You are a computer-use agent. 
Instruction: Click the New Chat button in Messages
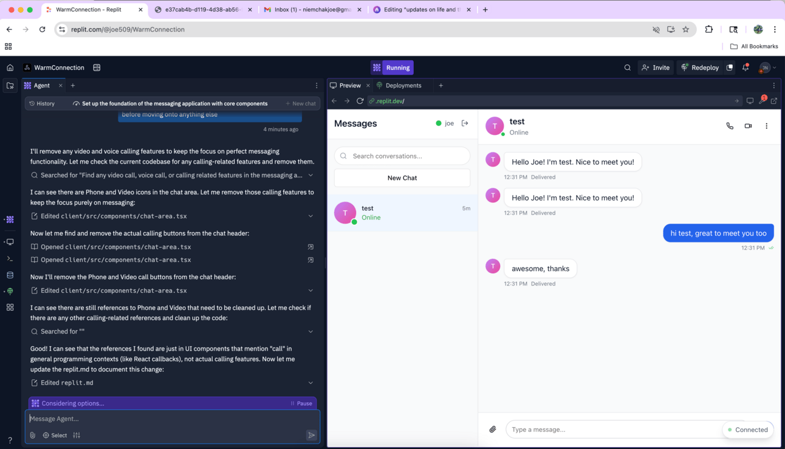pos(402,178)
